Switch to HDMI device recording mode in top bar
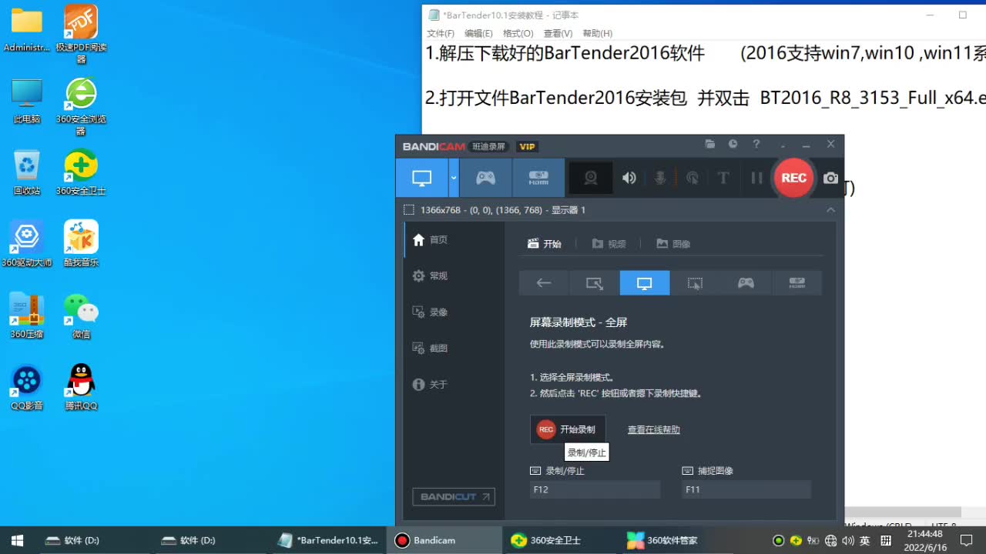 [x=538, y=178]
